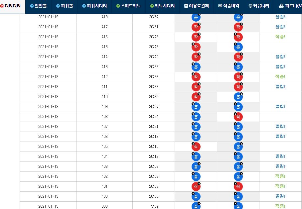The height and width of the screenshot is (209, 302).
Task: Click the second red 짝 circle in round 411
Action: click(238, 87)
